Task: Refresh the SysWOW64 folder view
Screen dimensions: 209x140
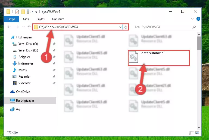Action: (126, 27)
